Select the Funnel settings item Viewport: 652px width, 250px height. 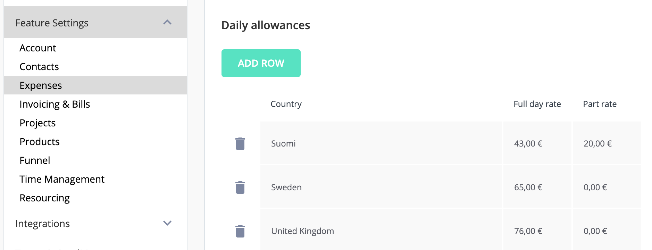pos(35,160)
